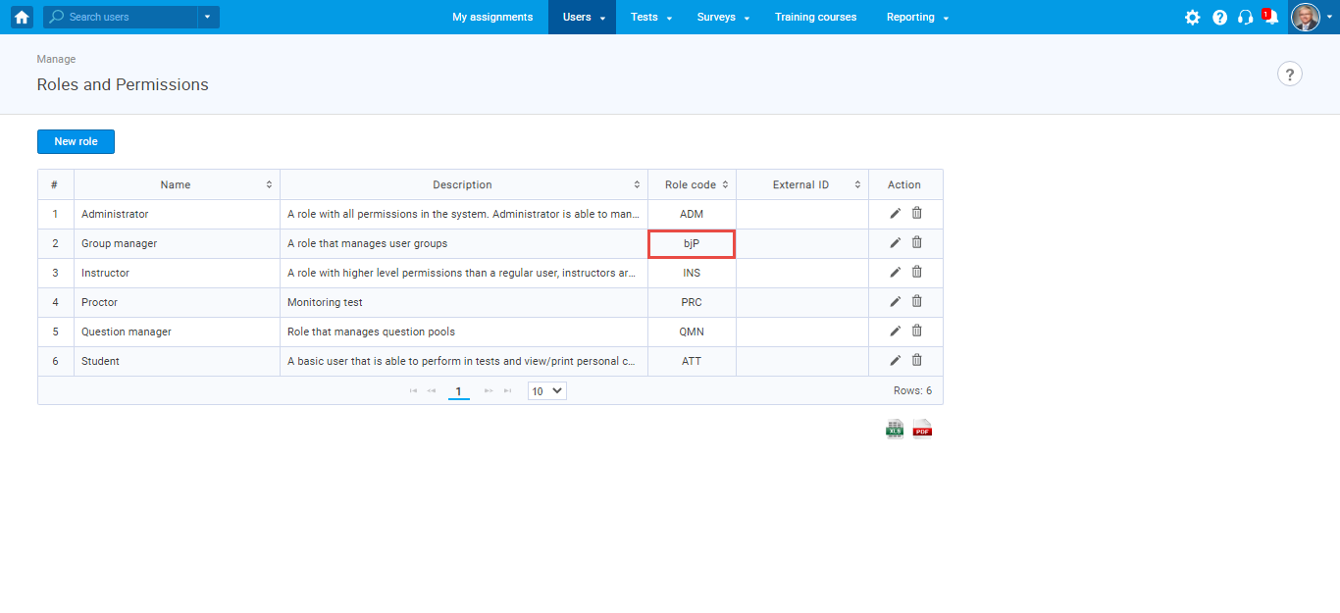Switch to Training courses
The height and width of the screenshot is (613, 1340).
click(x=815, y=17)
